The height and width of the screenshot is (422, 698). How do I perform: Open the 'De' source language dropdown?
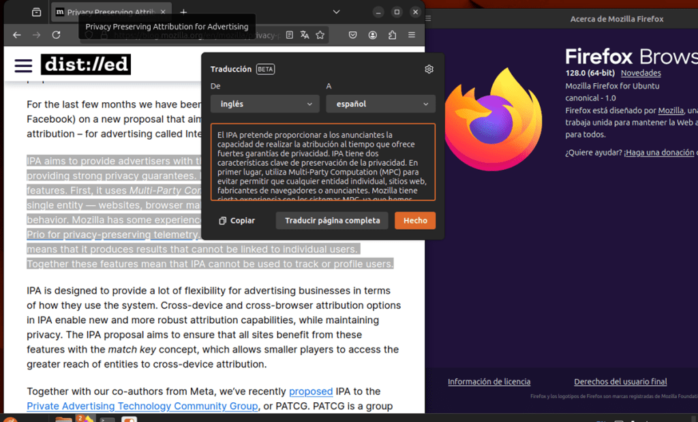coord(264,104)
